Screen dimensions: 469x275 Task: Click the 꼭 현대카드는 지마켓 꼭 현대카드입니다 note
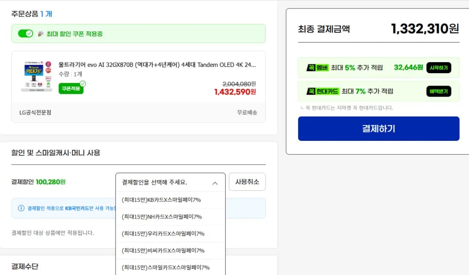pos(347,108)
